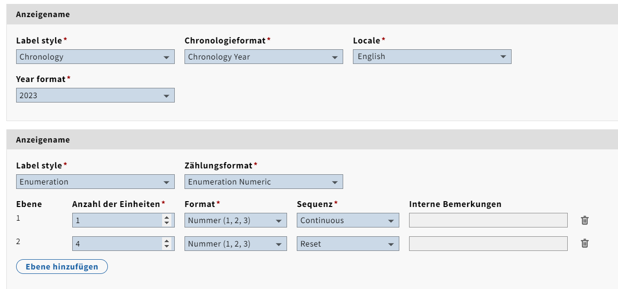Change the Reset Sequenz dropdown
This screenshot has width=618, height=289.
point(348,244)
